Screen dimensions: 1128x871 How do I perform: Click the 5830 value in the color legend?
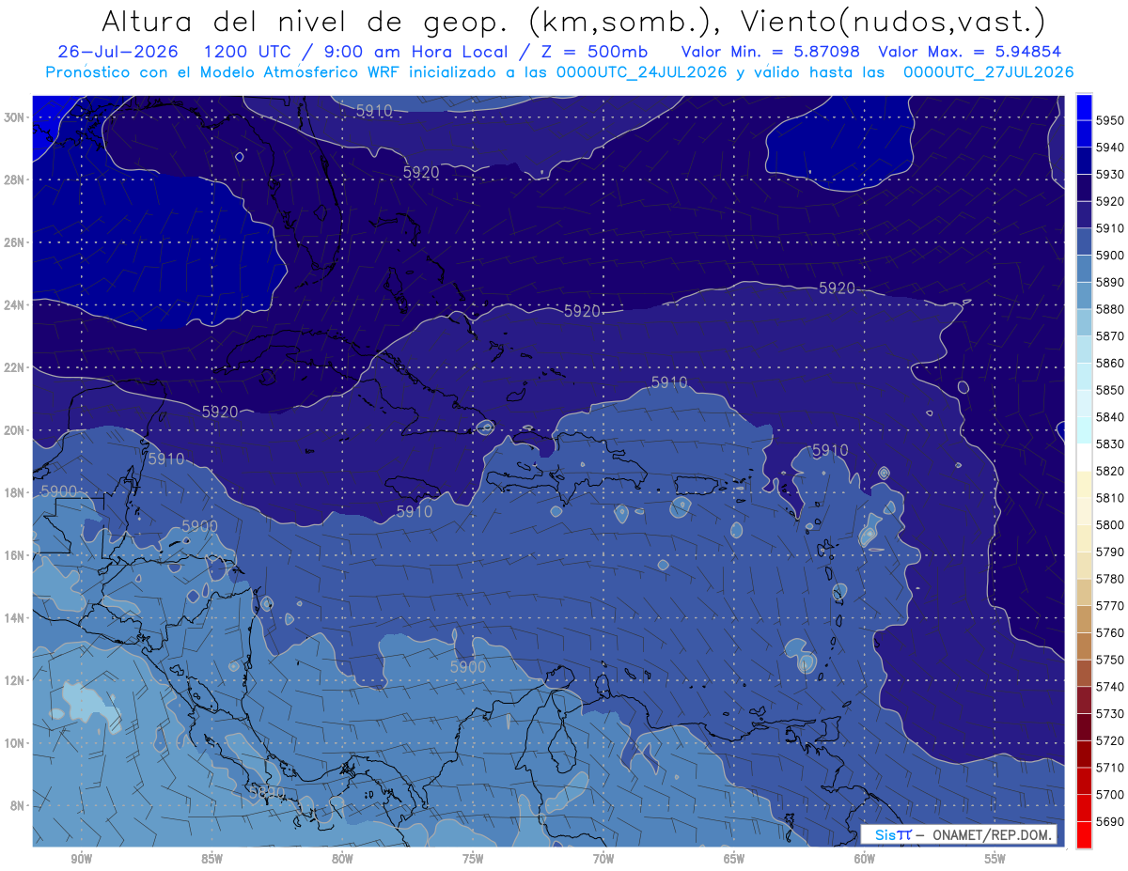pyautogui.click(x=1110, y=443)
